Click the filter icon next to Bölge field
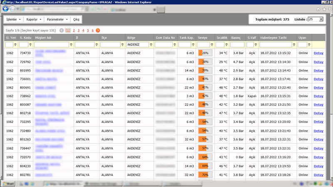 click(151, 44)
